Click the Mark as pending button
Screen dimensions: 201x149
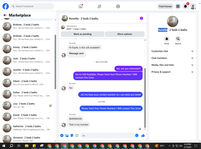click(82, 34)
